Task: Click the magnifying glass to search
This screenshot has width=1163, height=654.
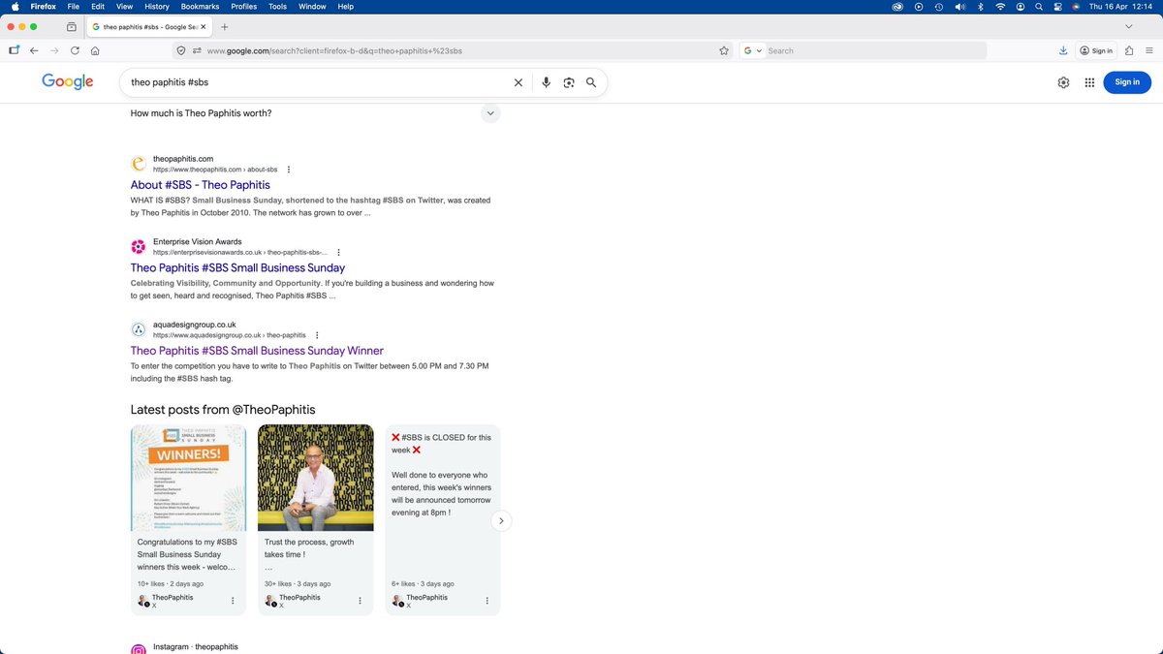Action: (591, 82)
